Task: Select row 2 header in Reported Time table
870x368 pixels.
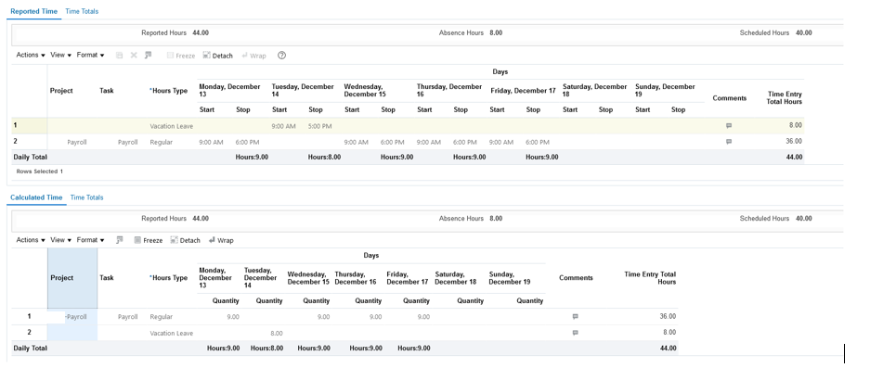Action: (x=29, y=141)
